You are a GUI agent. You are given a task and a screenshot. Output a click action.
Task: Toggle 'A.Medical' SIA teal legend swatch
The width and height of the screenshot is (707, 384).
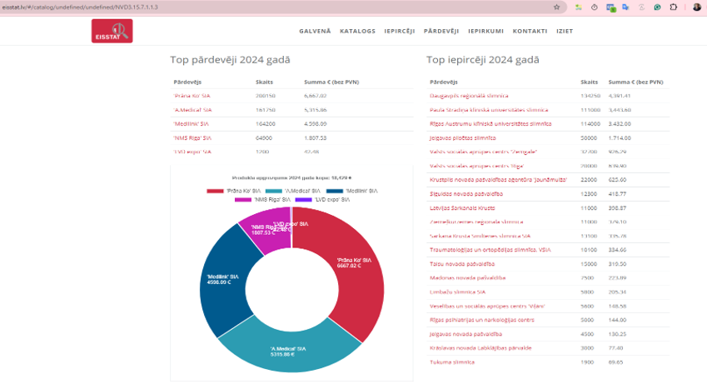coord(274,191)
